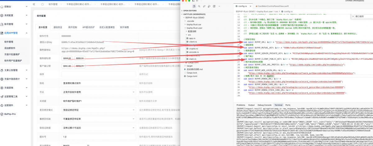The height and width of the screenshot is (146, 373).
Task: Open the 重绑定机制 dropdown
Action: pyautogui.click(x=99, y=119)
